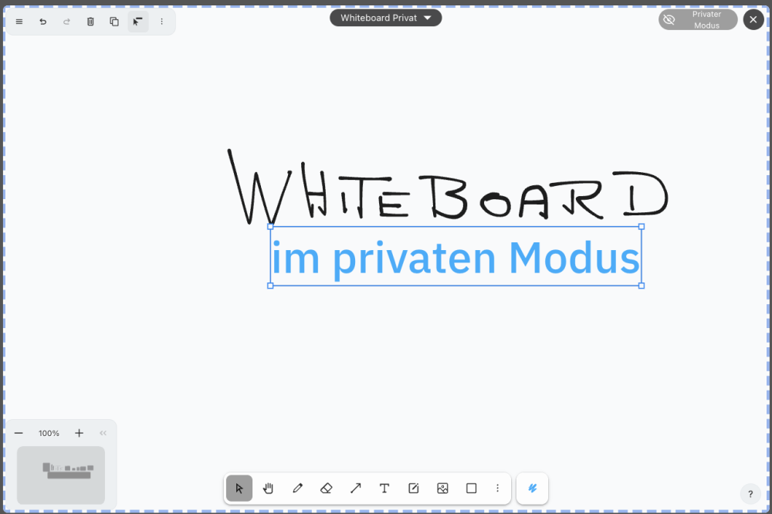This screenshot has width=772, height=514.
Task: Open the help question mark button
Action: pyautogui.click(x=750, y=494)
